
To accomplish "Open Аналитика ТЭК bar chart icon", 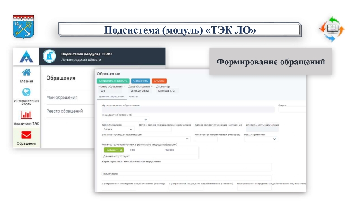I will (x=26, y=115).
